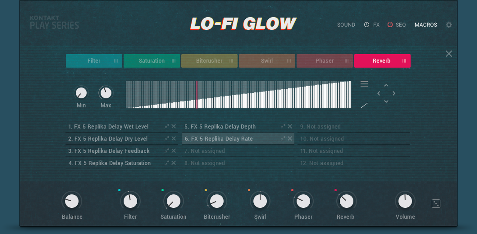Select the Filter macro tab
This screenshot has height=234, width=477.
coord(94,61)
